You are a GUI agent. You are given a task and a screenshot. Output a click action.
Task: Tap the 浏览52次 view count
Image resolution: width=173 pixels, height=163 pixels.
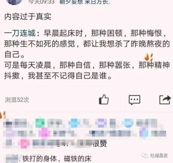point(17,100)
